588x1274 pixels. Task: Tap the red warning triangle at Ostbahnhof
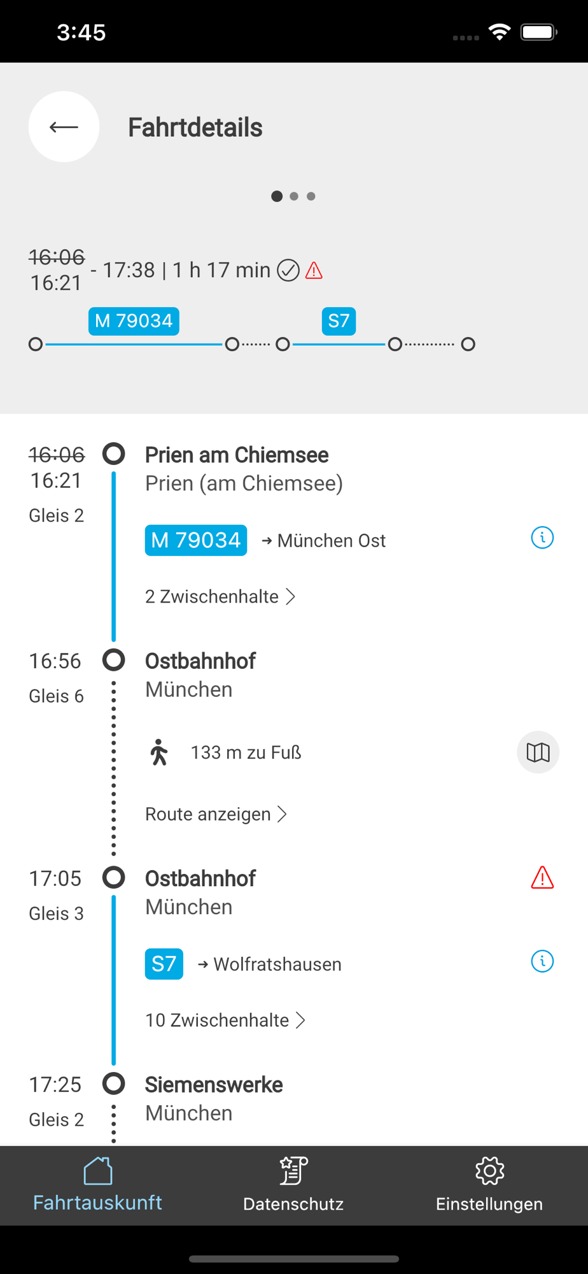[x=542, y=878]
